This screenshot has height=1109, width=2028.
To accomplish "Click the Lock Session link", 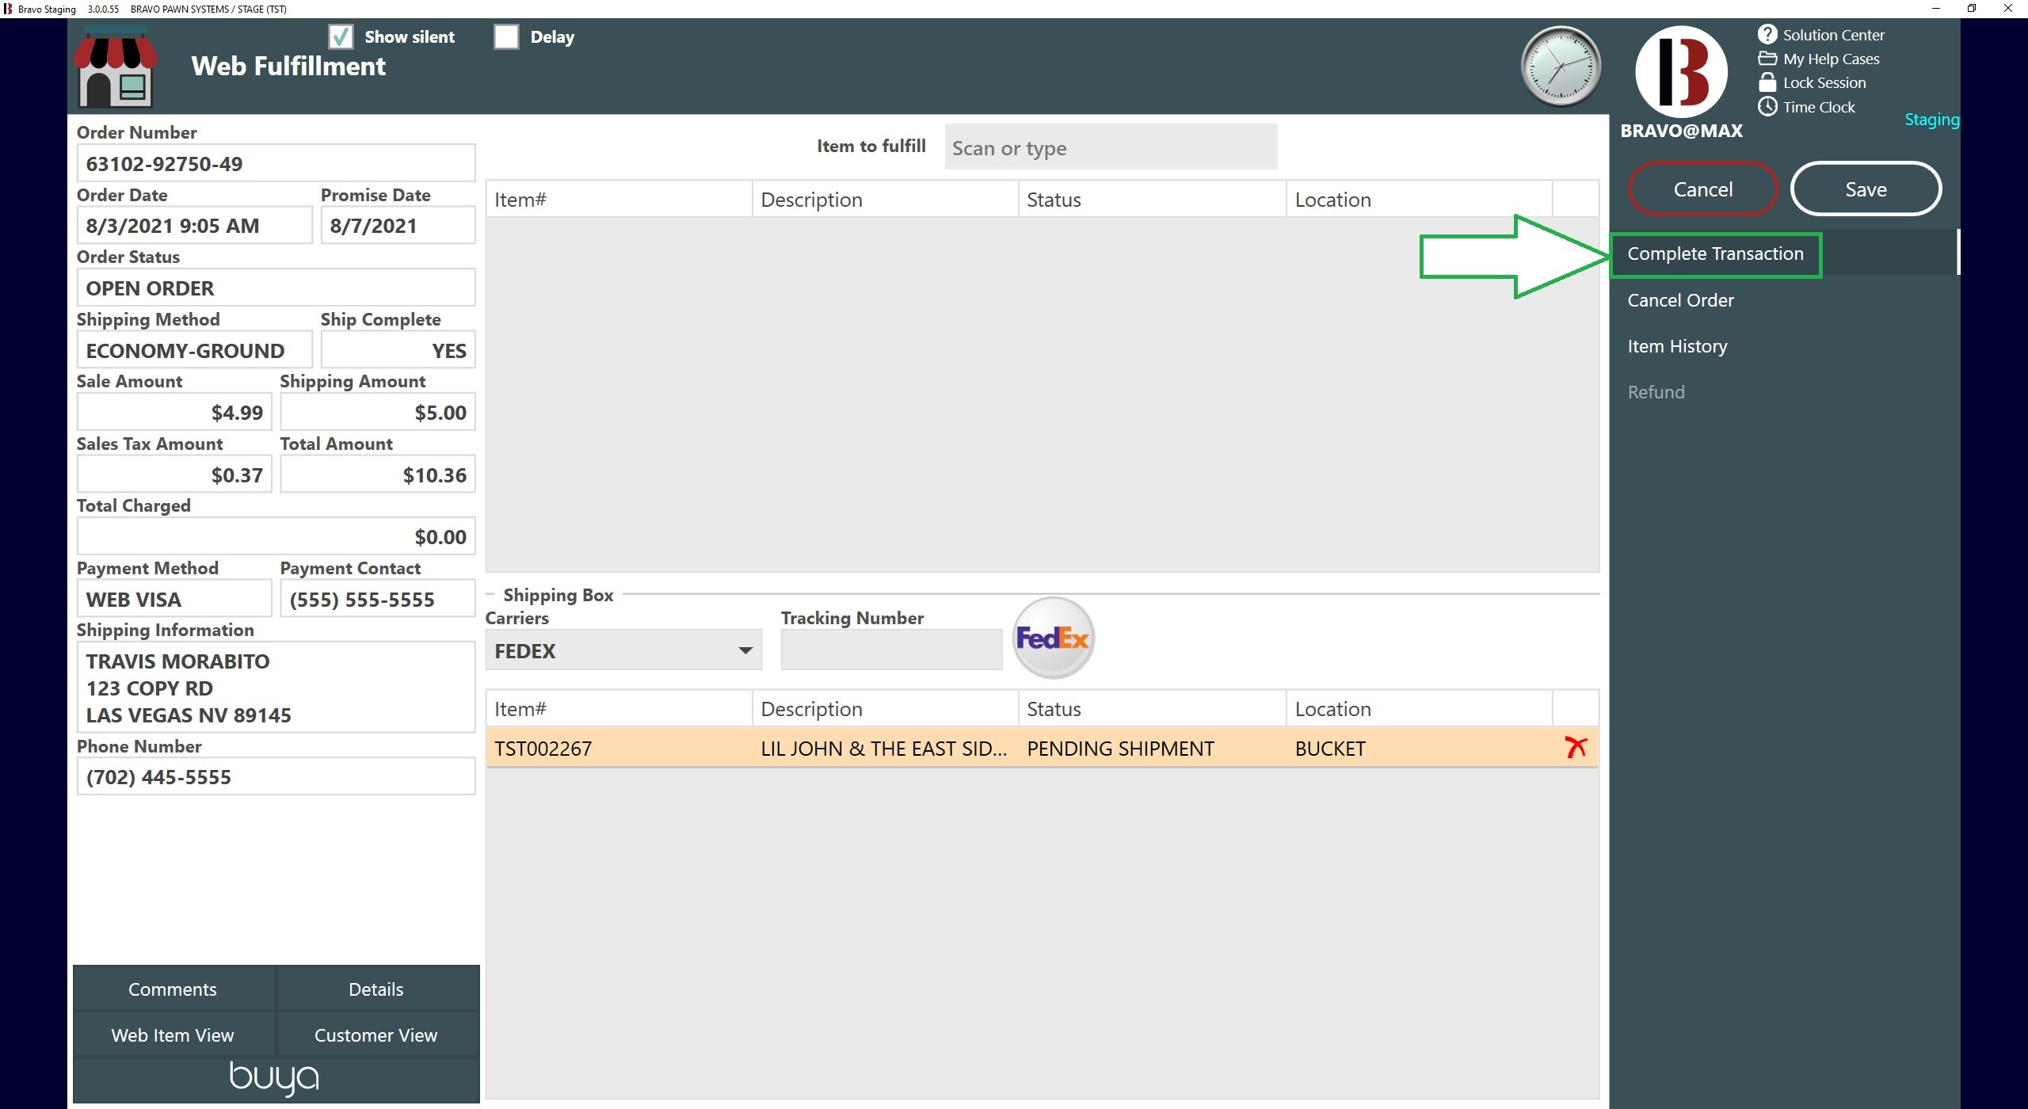I will click(x=1824, y=82).
